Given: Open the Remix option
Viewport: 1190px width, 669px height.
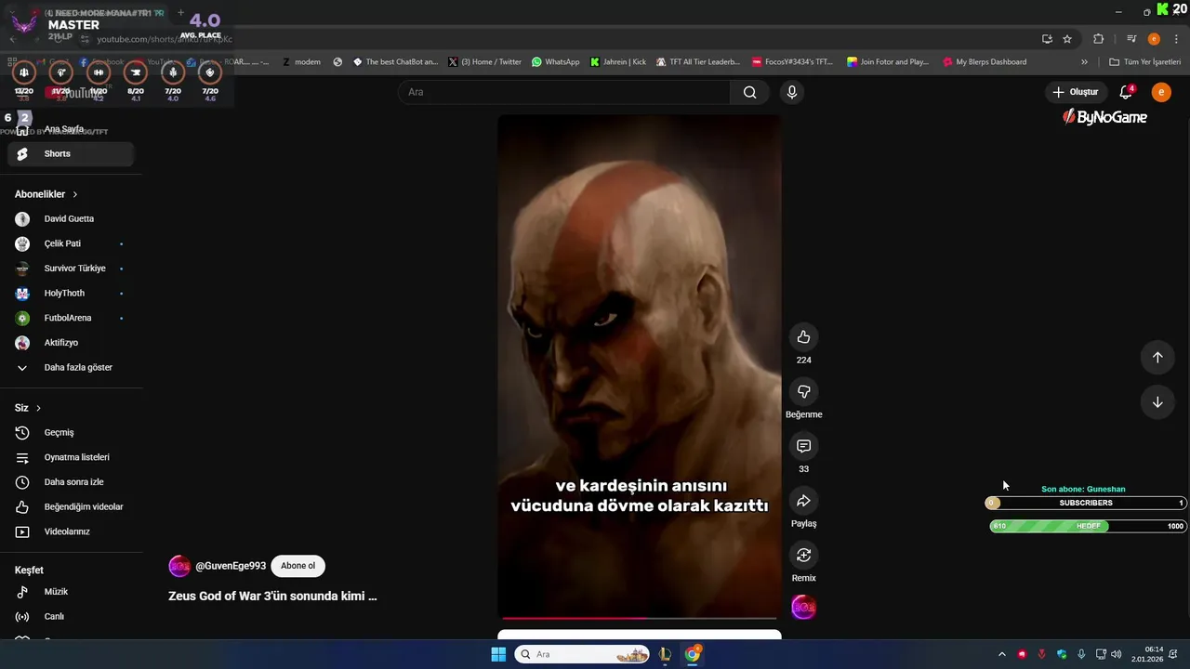Looking at the screenshot, I should (x=803, y=555).
